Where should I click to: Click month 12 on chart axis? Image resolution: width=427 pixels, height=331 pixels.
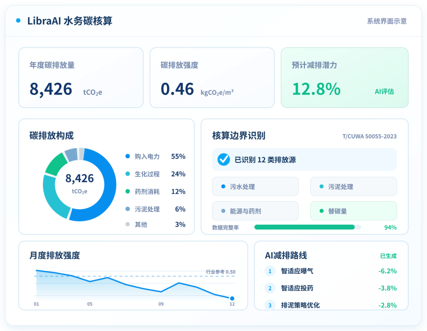click(232, 304)
